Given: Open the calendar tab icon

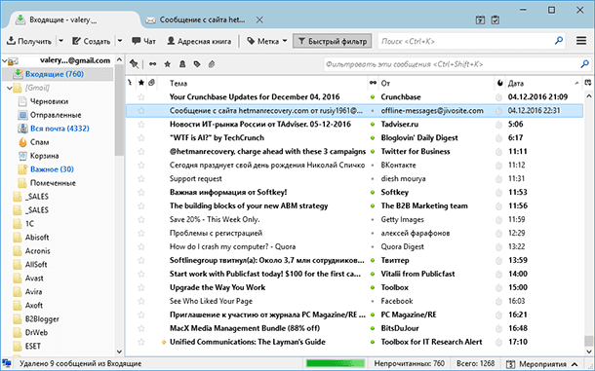Looking at the screenshot, I should click(x=480, y=19).
